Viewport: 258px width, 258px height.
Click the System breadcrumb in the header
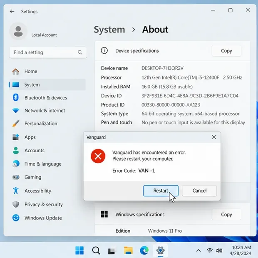coord(109,30)
